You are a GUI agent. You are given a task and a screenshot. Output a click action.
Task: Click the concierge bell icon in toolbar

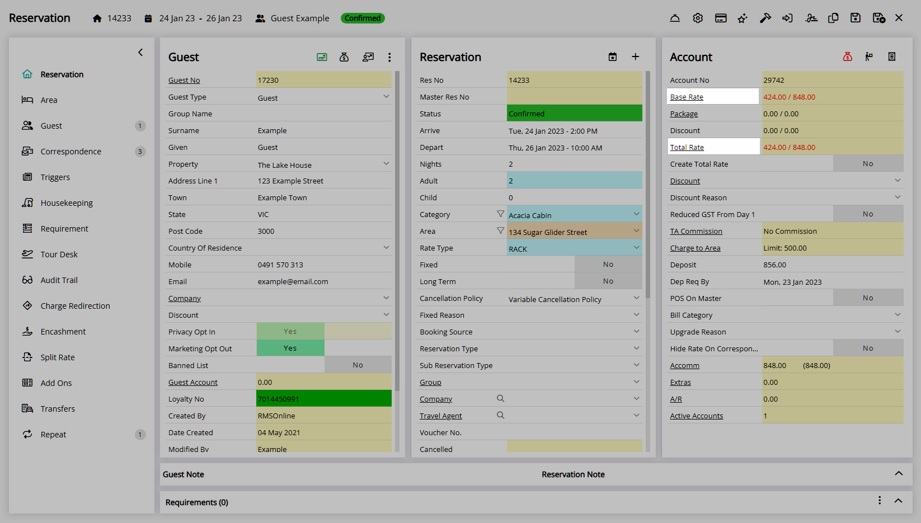(675, 18)
